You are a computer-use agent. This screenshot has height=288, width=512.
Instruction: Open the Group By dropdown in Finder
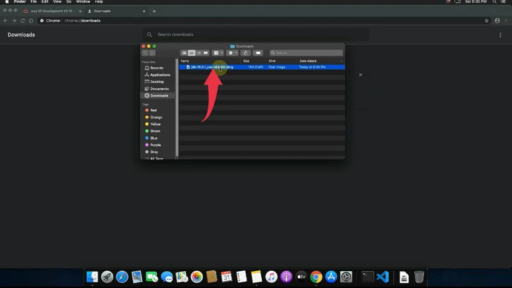point(218,53)
